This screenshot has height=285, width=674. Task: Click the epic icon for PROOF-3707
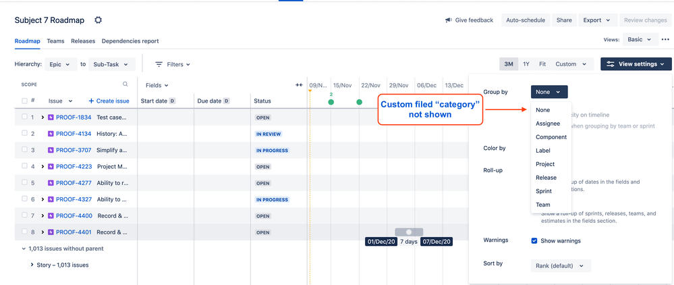point(51,150)
